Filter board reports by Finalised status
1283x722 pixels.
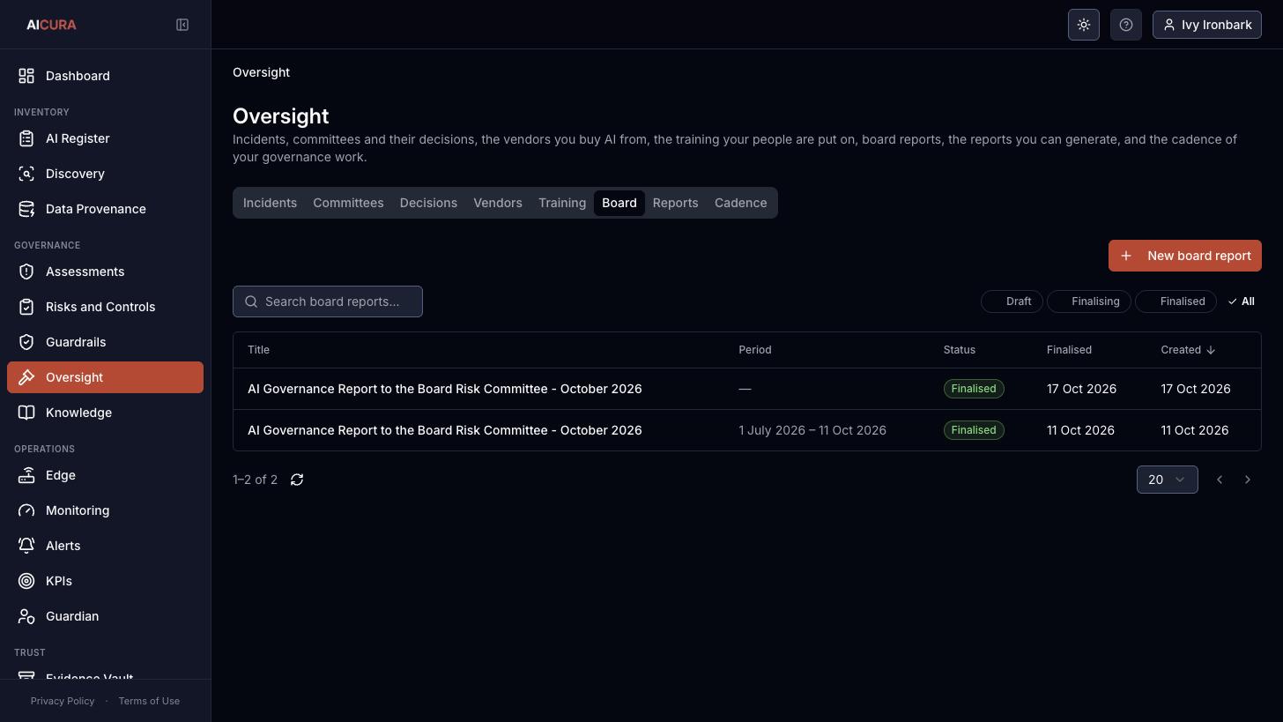click(1175, 301)
